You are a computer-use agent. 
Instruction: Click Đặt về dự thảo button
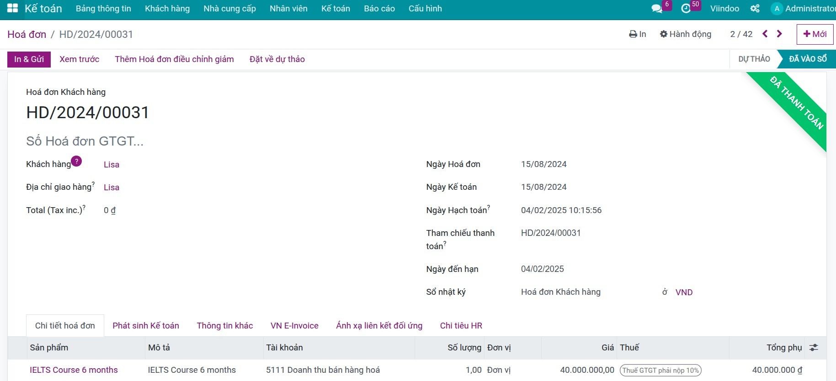click(277, 59)
